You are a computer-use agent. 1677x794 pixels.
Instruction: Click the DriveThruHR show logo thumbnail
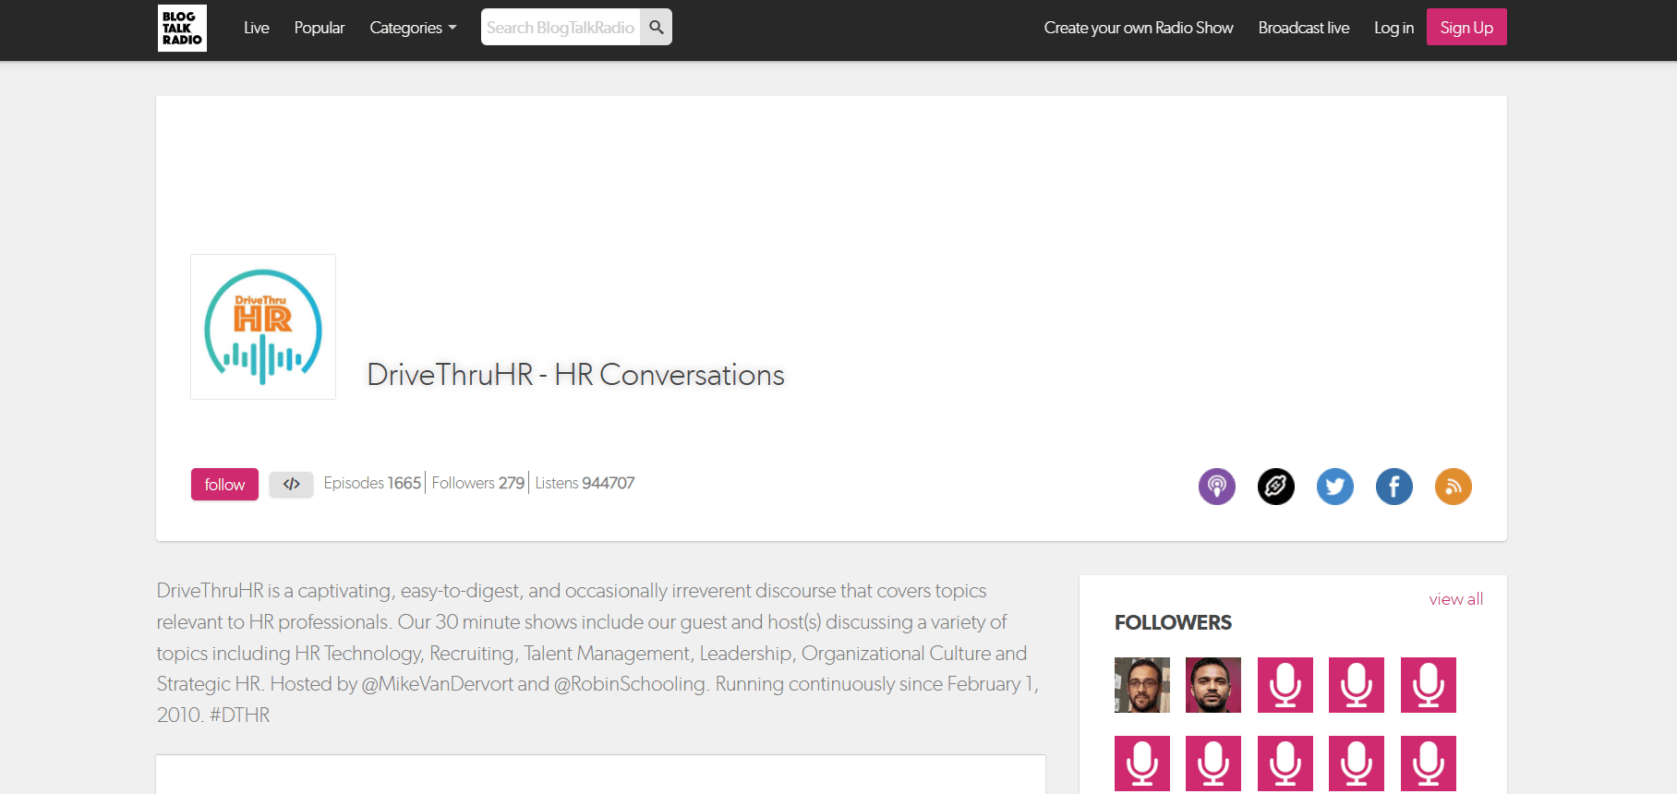point(263,327)
